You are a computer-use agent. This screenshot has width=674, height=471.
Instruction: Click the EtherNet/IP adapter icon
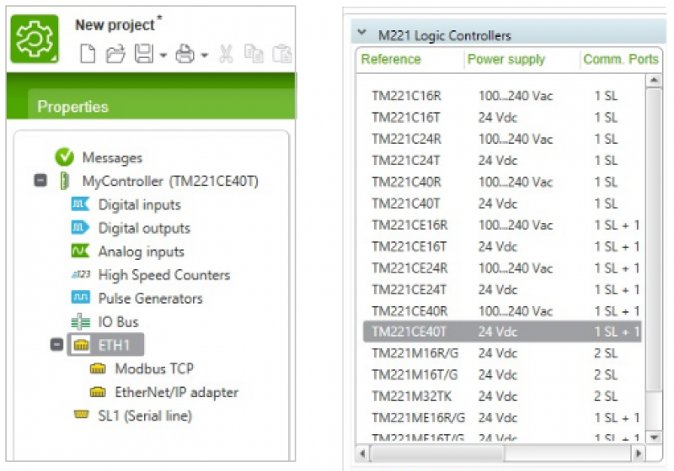pyautogui.click(x=98, y=392)
